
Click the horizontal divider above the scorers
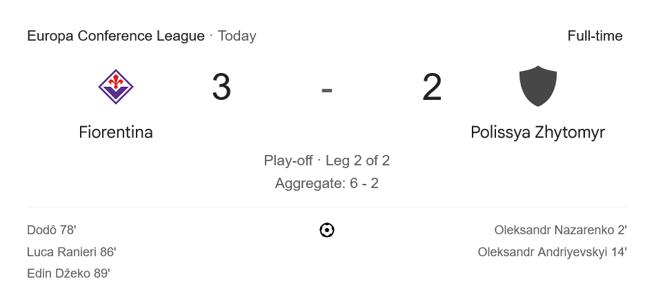point(327,207)
